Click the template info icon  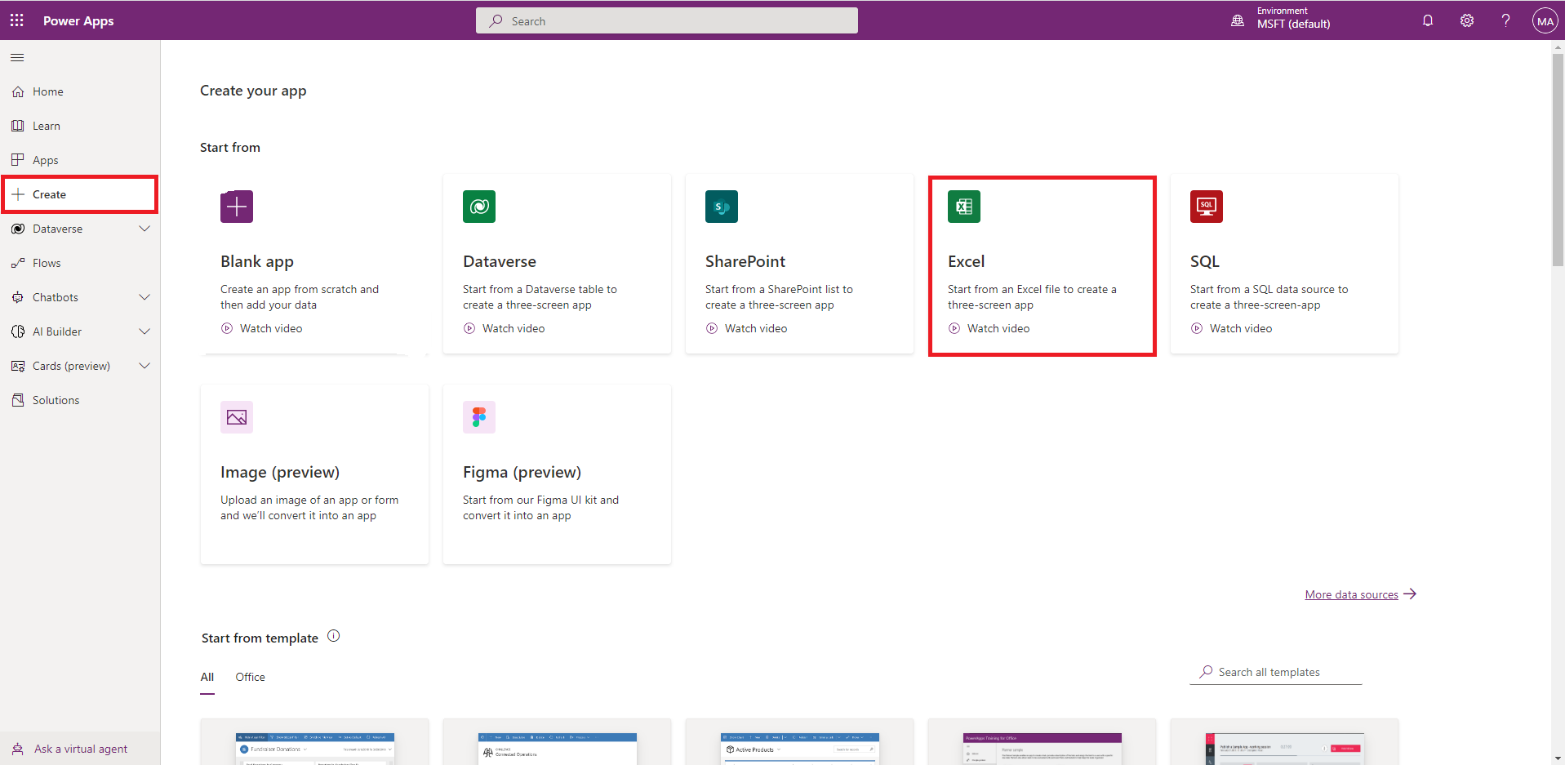pos(333,636)
